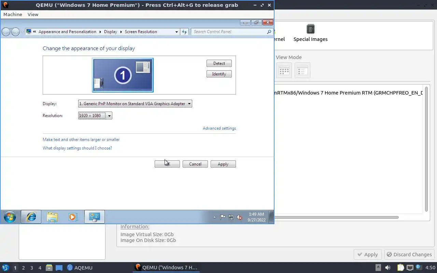The height and width of the screenshot is (273, 437).
Task: Click the AQEMU vertical scrollbar
Action: point(426,149)
